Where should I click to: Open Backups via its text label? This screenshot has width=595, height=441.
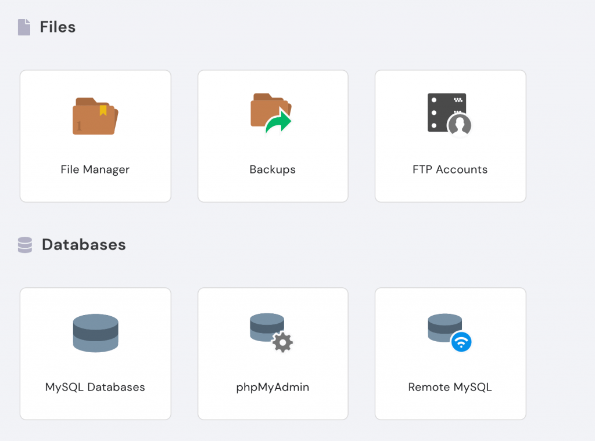click(273, 170)
